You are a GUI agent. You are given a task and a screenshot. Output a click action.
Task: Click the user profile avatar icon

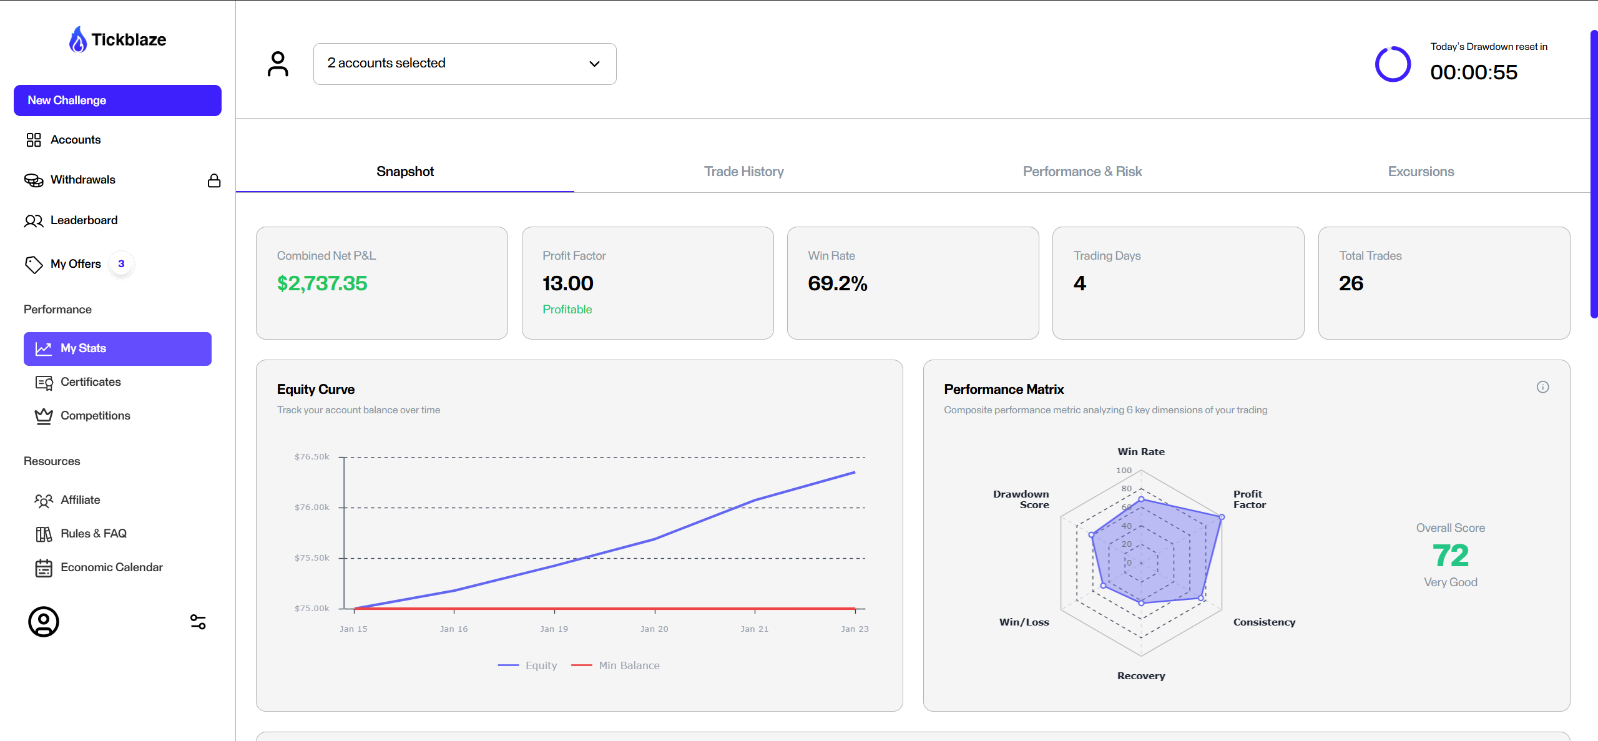44,622
